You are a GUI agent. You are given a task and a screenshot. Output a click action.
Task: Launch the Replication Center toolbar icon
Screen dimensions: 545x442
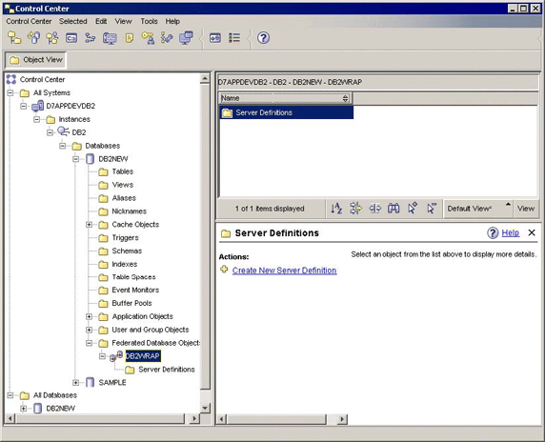[33, 37]
